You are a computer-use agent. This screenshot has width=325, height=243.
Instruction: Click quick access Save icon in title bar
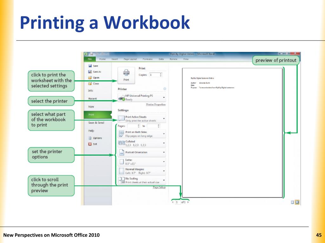click(x=91, y=54)
